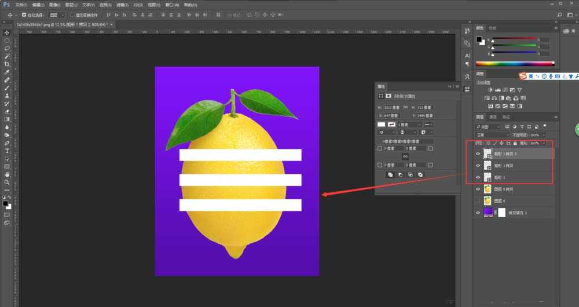
Task: Select the Crop tool
Action: tap(7, 64)
